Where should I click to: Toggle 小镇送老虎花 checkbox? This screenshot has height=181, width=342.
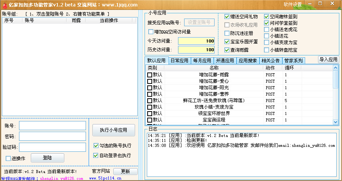[266, 29]
